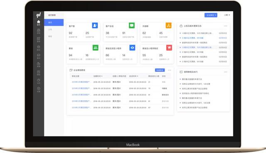Click the icon left of tutorials panel title

coord(181,72)
